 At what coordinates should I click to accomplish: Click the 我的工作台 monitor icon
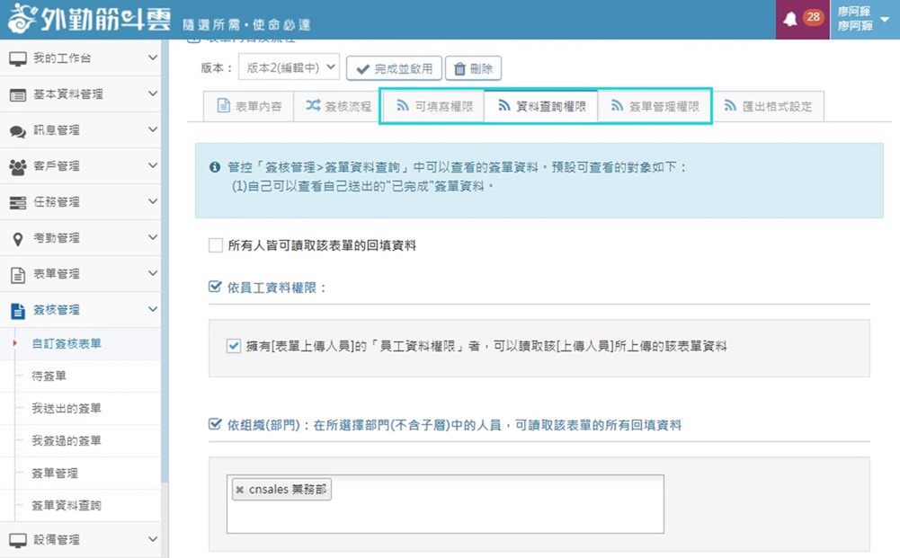click(x=18, y=58)
